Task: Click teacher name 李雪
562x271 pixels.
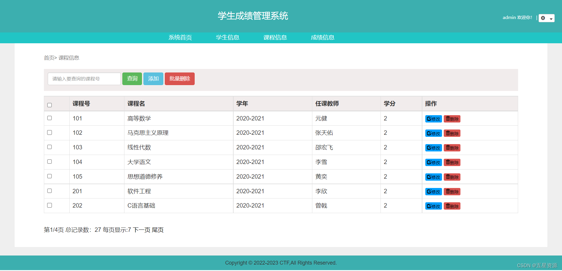Action: [321, 162]
